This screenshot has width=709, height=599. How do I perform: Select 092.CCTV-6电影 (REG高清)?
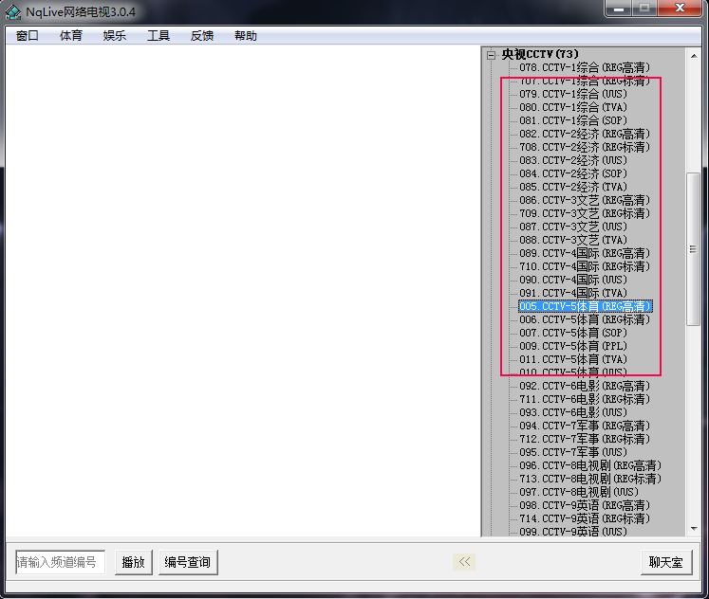coord(585,386)
